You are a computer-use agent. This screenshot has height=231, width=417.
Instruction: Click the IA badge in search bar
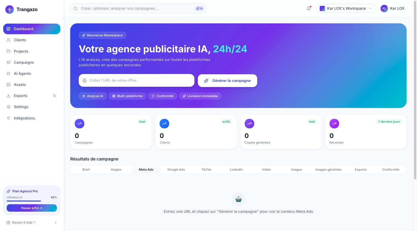[199, 9]
